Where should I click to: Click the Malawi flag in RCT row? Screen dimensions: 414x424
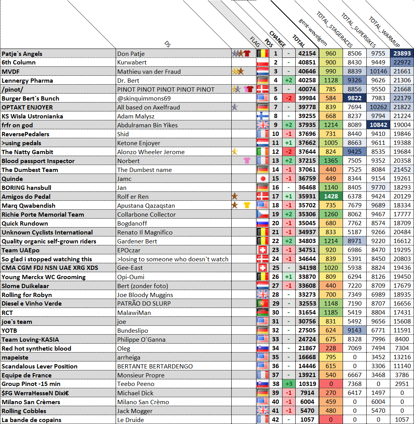tap(263, 312)
